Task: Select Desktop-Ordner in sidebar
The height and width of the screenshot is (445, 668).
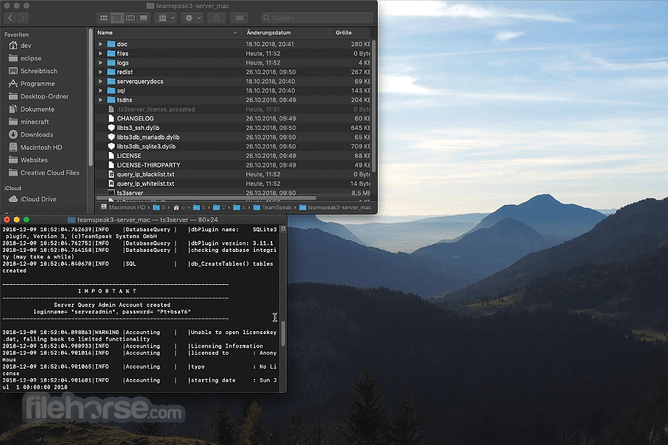Action: (45, 97)
